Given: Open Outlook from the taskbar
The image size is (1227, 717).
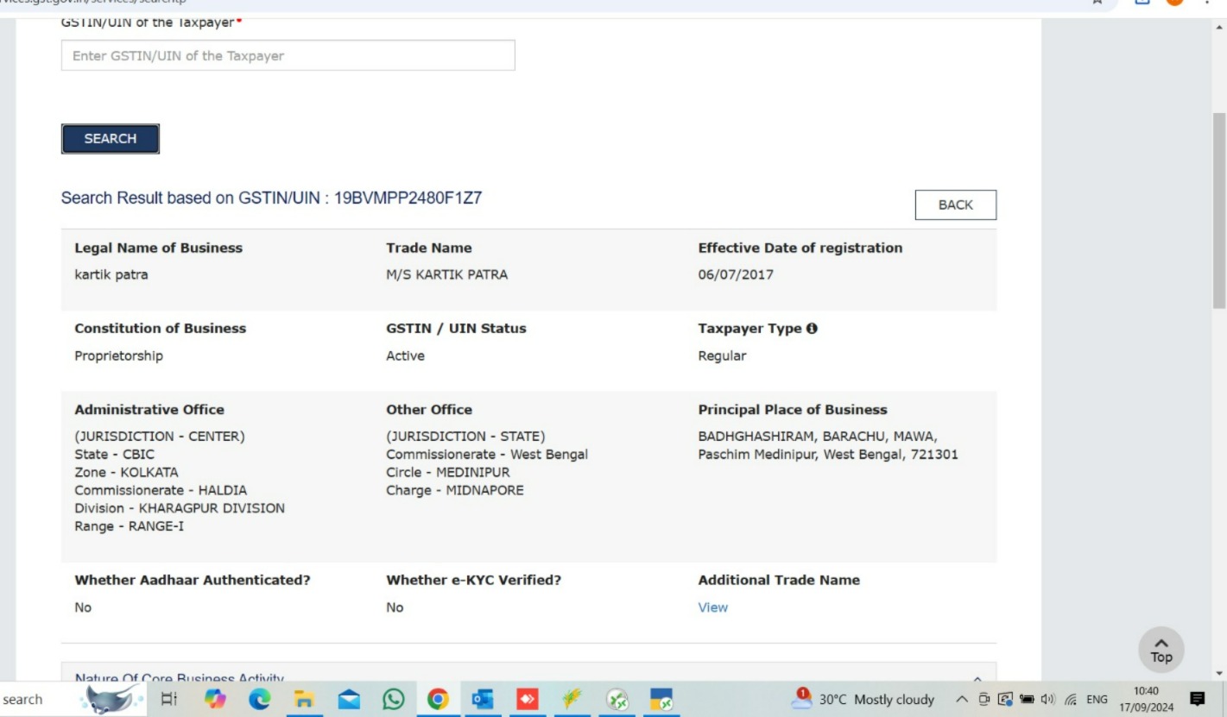Looking at the screenshot, I should 484,699.
